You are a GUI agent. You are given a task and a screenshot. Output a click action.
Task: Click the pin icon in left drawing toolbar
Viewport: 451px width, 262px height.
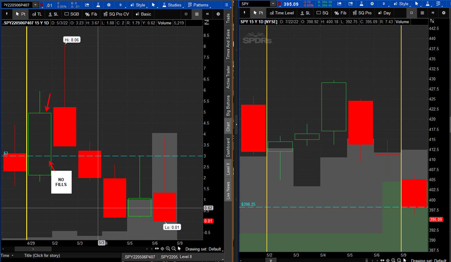(x=6, y=14)
